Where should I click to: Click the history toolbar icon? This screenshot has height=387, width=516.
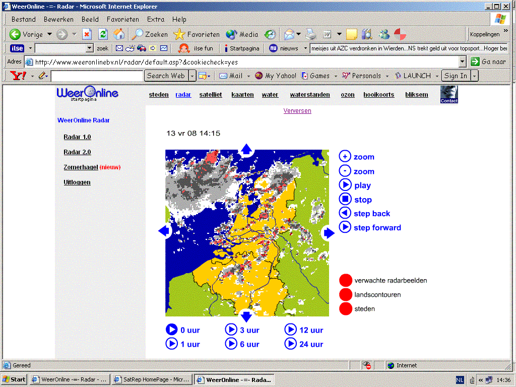tap(270, 34)
